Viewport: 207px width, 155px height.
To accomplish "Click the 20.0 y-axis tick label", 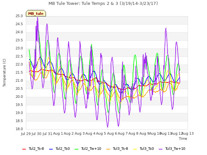I will pyautogui.click(x=19, y=97).
